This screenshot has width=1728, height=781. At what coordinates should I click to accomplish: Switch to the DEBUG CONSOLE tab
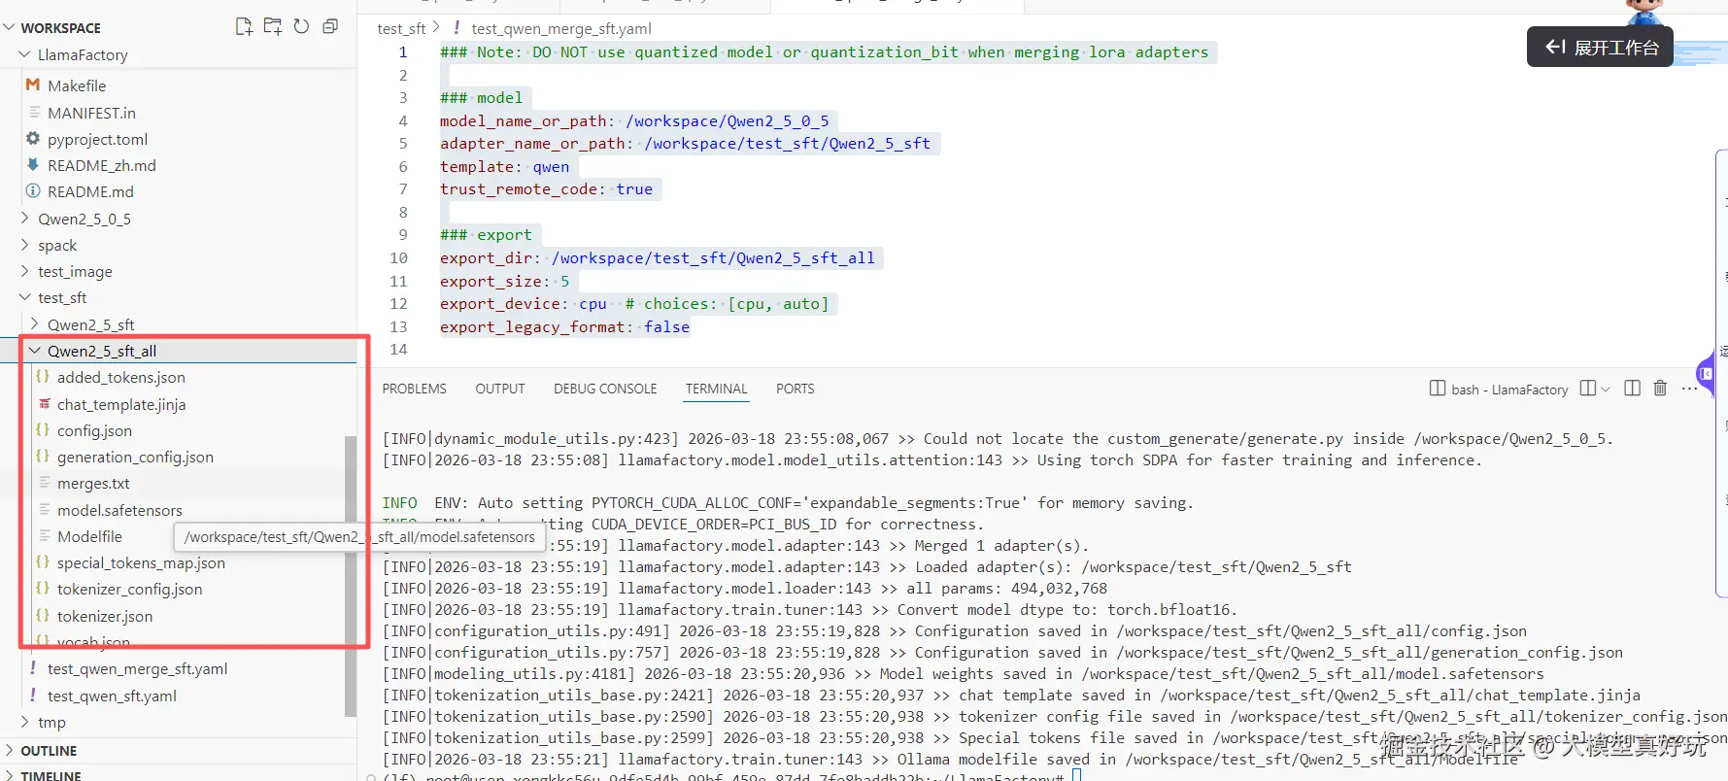point(605,389)
